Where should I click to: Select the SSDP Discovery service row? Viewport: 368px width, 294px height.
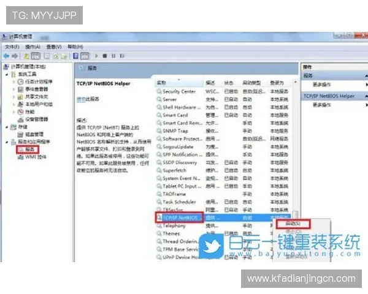(223, 162)
